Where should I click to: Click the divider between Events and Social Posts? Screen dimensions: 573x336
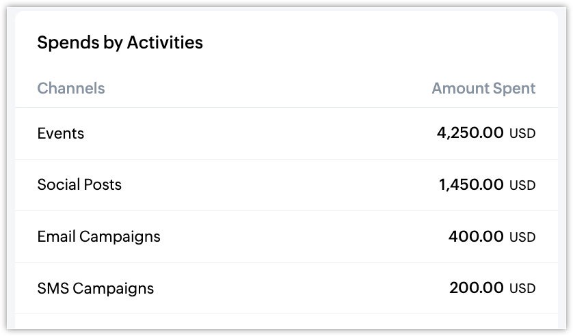pos(286,159)
